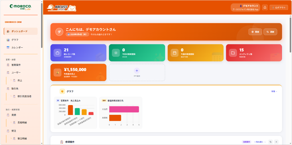Click the 更新 button in greeting banner
The height and width of the screenshot is (145, 292).
click(x=270, y=32)
